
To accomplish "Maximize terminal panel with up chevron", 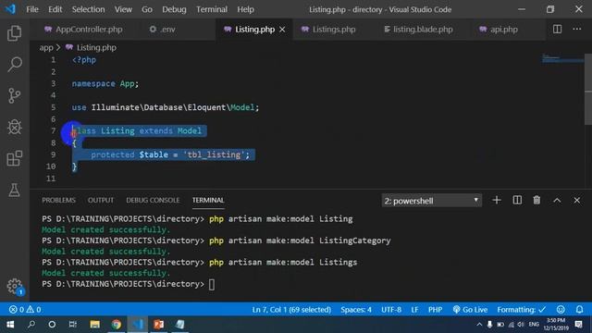I will (x=557, y=201).
